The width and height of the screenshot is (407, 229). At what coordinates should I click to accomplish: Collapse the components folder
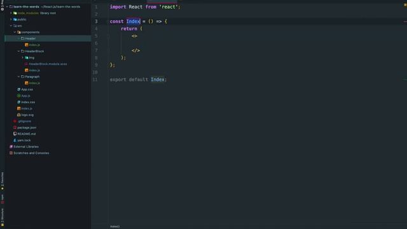point(15,32)
